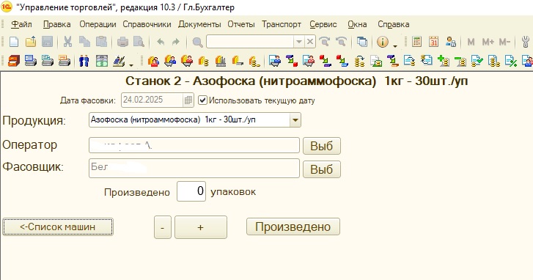Click the 'упаковок' label
This screenshot has height=280, width=533.
click(x=233, y=192)
